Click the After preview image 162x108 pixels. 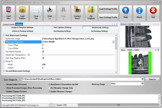pos(140,63)
